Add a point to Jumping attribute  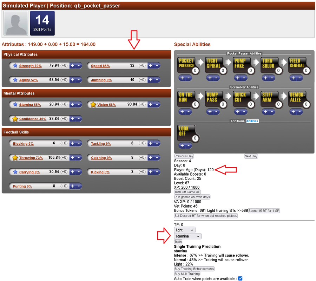151,80
